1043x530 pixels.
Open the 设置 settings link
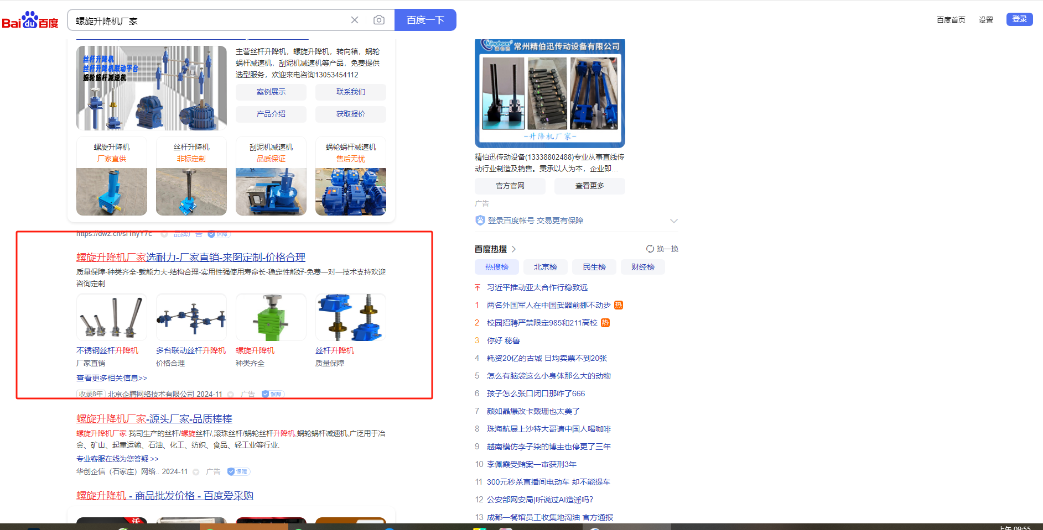click(986, 20)
